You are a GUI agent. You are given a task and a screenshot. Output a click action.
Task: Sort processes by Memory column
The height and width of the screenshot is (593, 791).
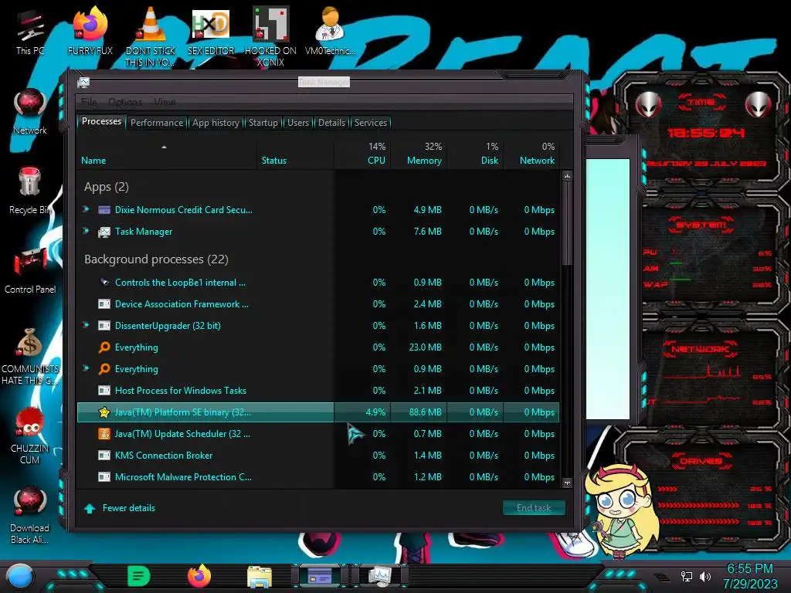coord(419,154)
